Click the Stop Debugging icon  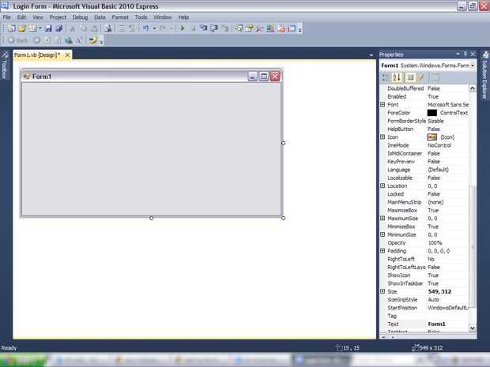coord(193,28)
